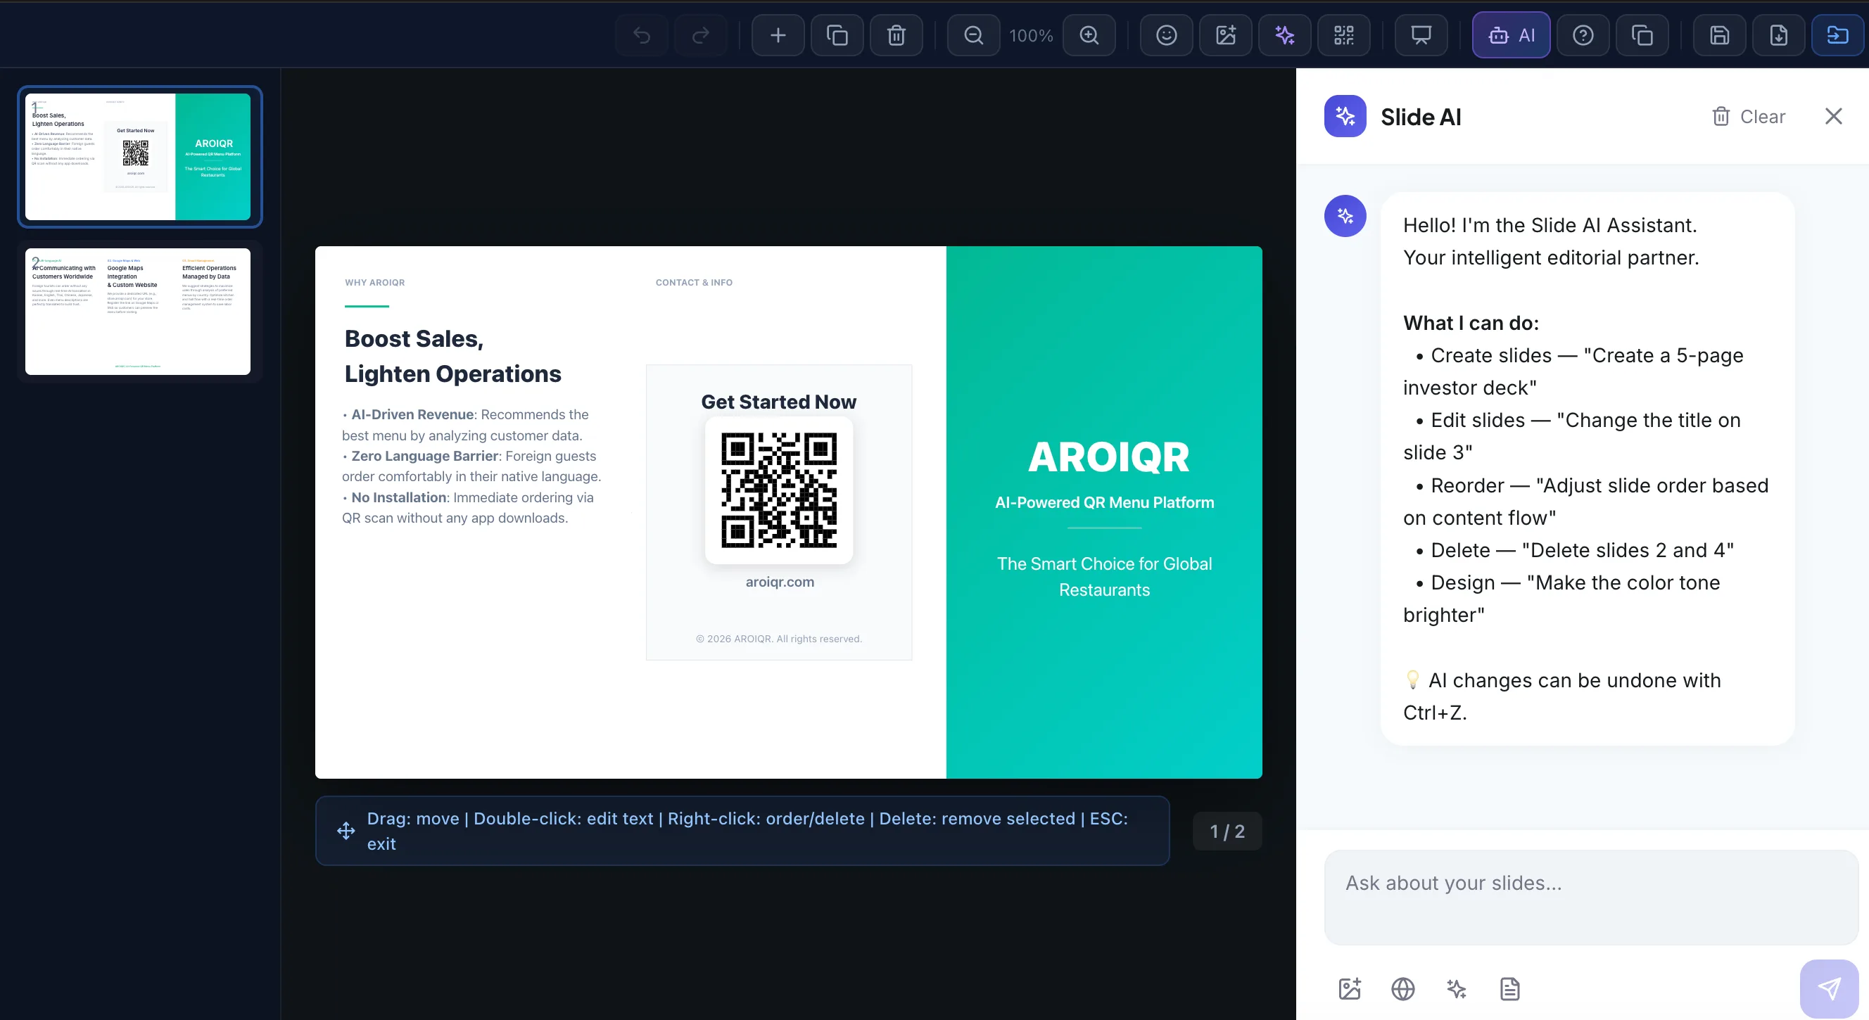Zoom out with the magnifier minus icon
This screenshot has height=1020, width=1869.
(x=974, y=35)
